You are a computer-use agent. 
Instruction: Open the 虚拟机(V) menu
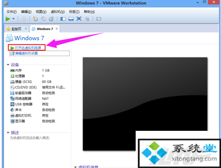coord(58,12)
